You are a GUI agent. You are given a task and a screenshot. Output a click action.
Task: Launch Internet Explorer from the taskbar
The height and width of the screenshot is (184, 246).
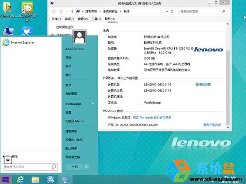point(20,179)
